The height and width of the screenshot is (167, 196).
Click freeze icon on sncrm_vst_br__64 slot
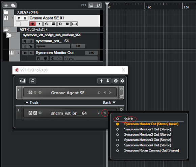(x=40, y=113)
